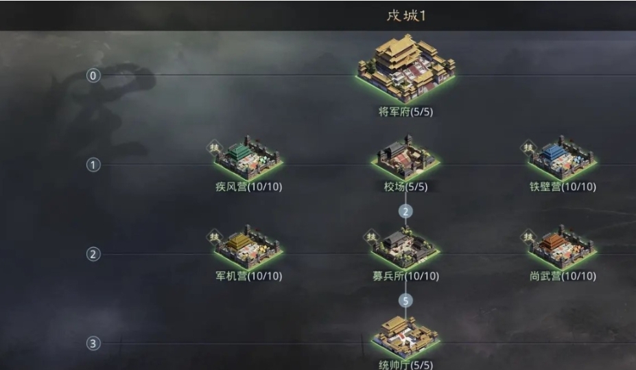
Task: Select the 军机营 yellow-roofed camp
Action: click(248, 248)
